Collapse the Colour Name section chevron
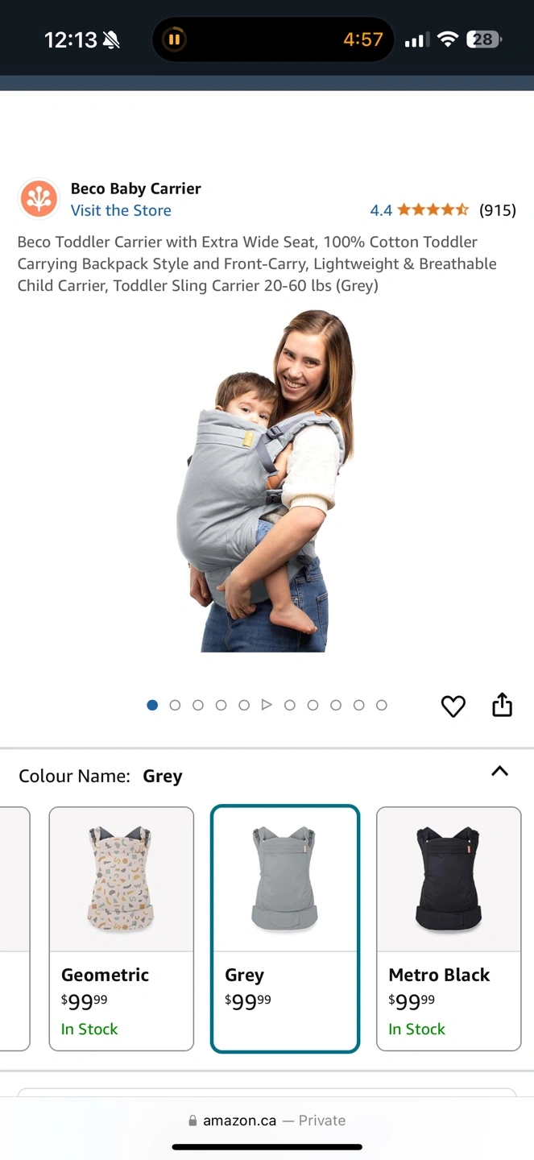This screenshot has width=534, height=1160. pyautogui.click(x=499, y=771)
